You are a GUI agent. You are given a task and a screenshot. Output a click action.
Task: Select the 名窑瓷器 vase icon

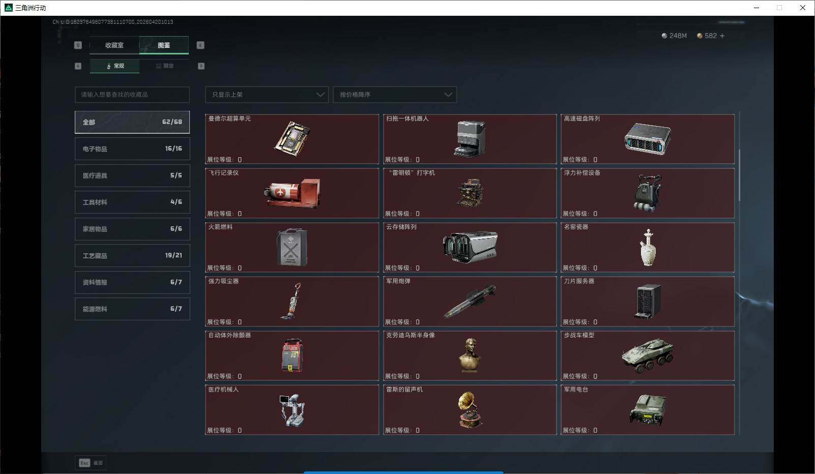pos(648,248)
